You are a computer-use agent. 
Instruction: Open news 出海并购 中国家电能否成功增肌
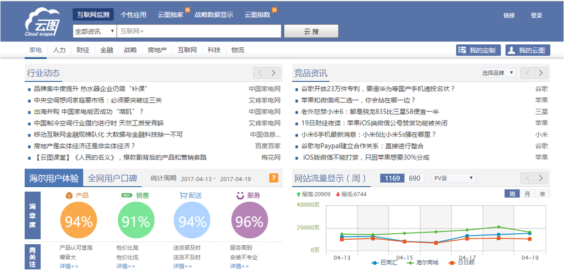89,112
